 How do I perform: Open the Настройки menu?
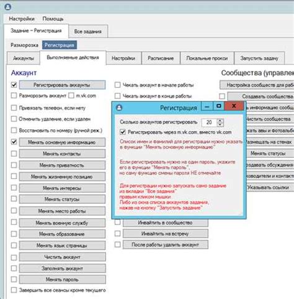(22, 19)
